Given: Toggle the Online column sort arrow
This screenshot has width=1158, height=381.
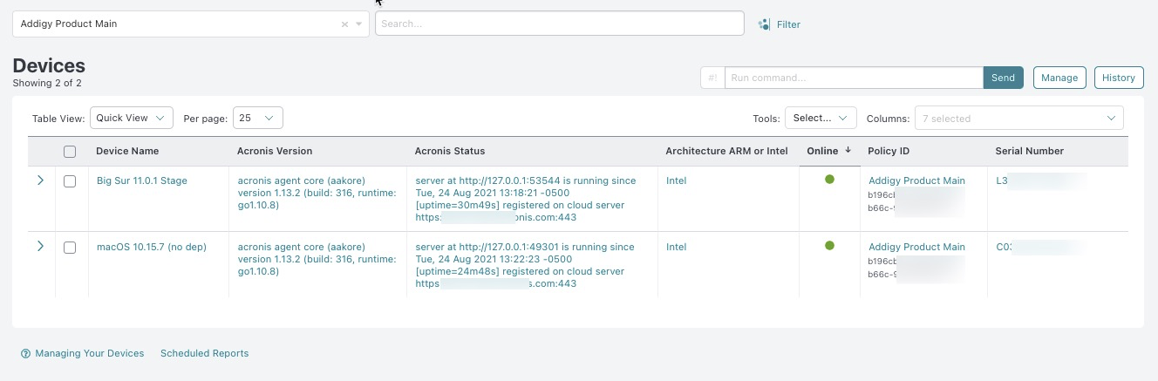Looking at the screenshot, I should (x=848, y=150).
